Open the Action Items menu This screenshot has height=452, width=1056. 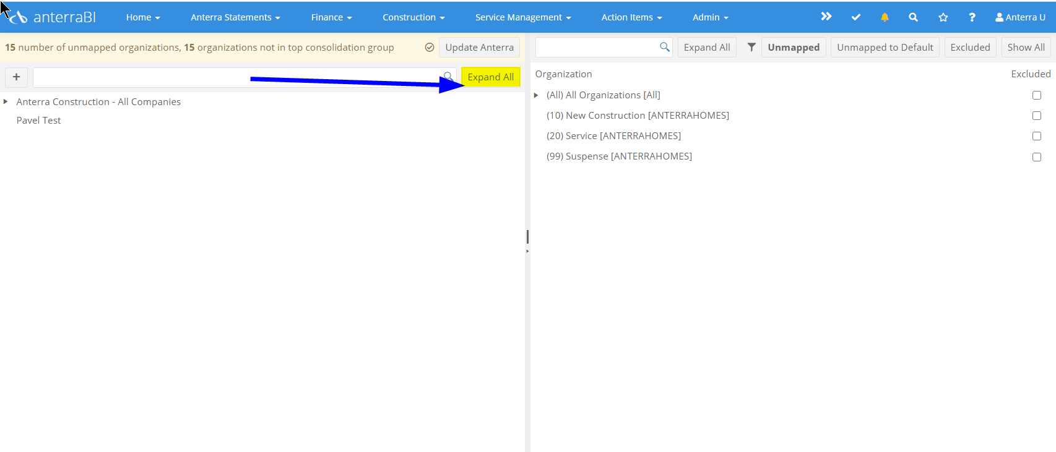tap(631, 17)
